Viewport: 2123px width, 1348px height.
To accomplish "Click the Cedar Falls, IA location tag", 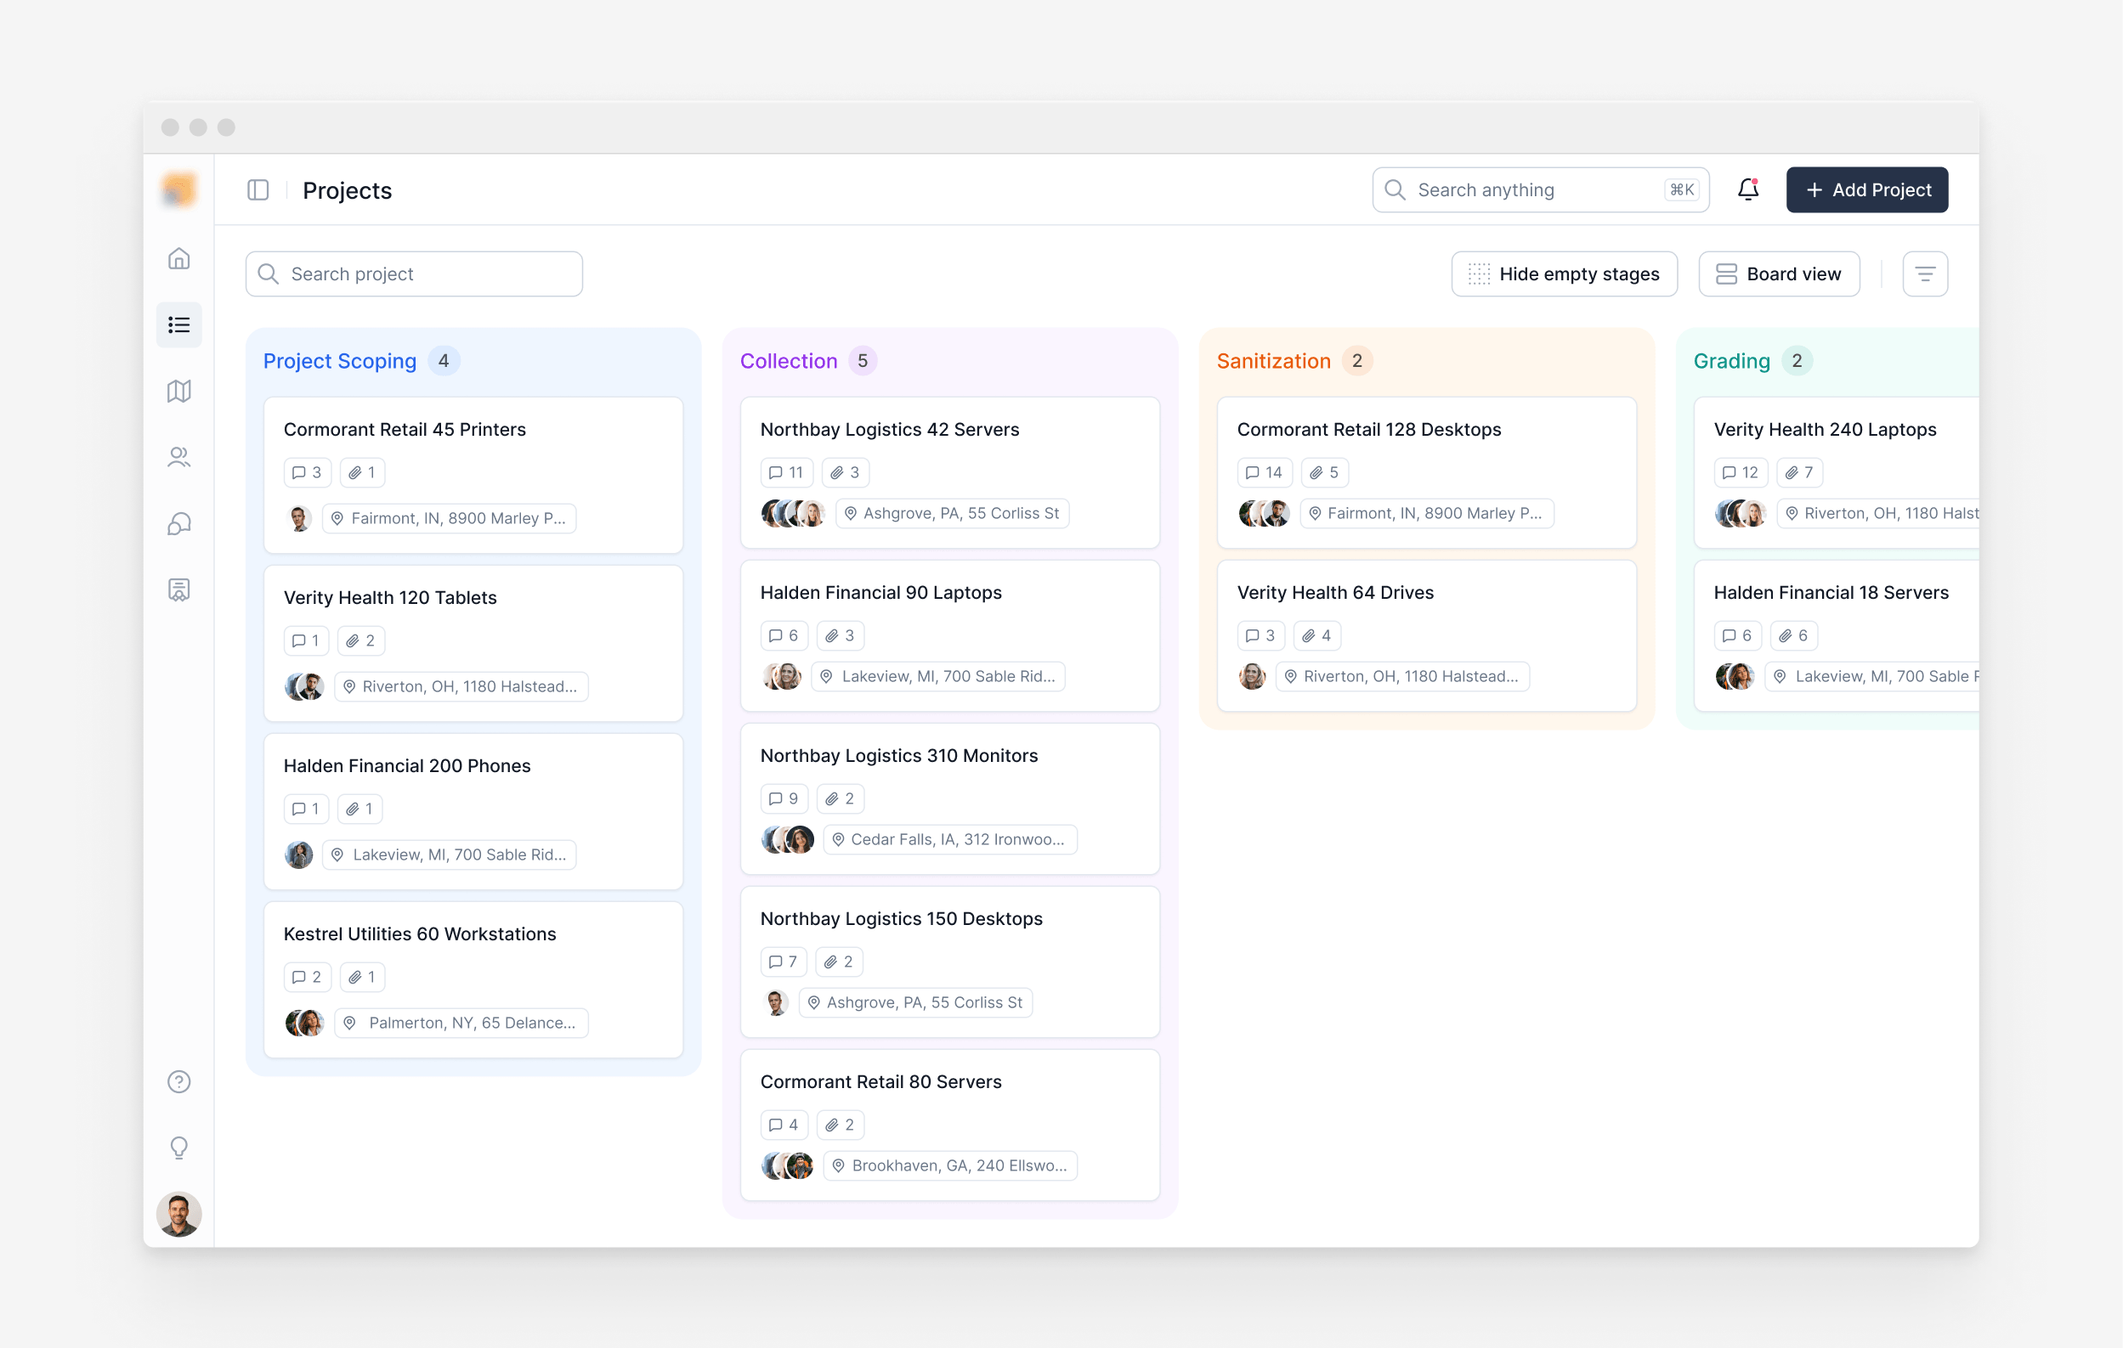I will [x=949, y=838].
